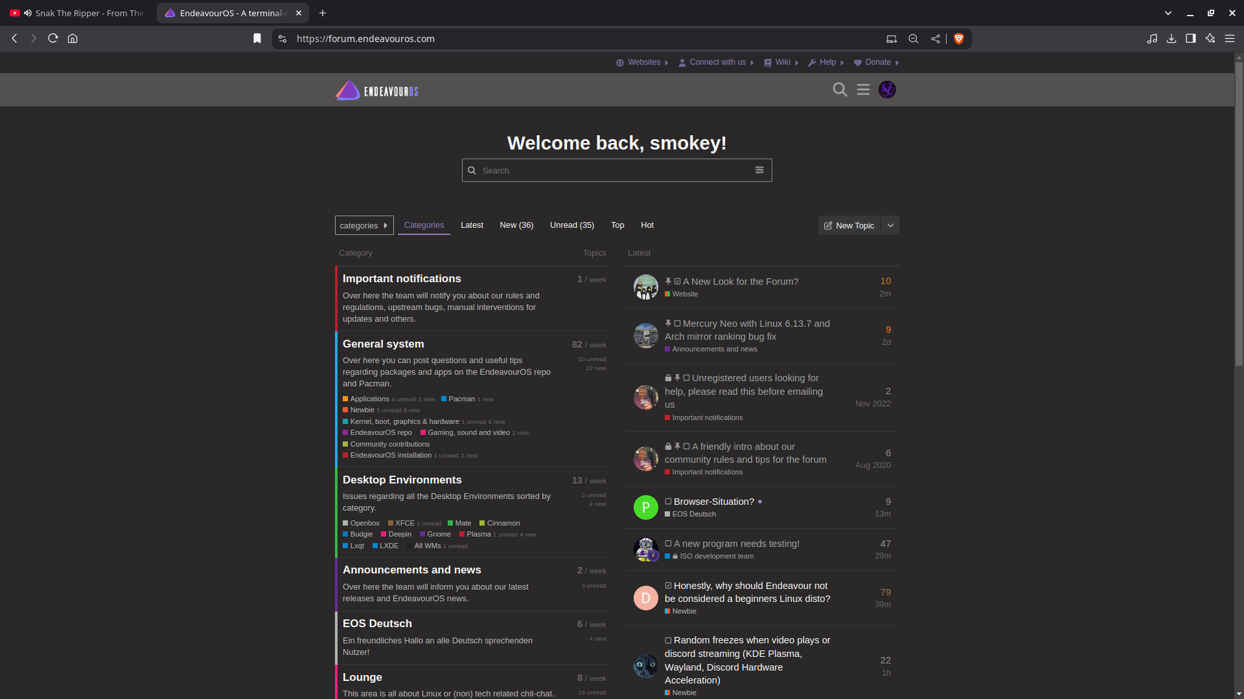Open the Important notifications category
This screenshot has height=699, width=1244.
pyautogui.click(x=402, y=279)
